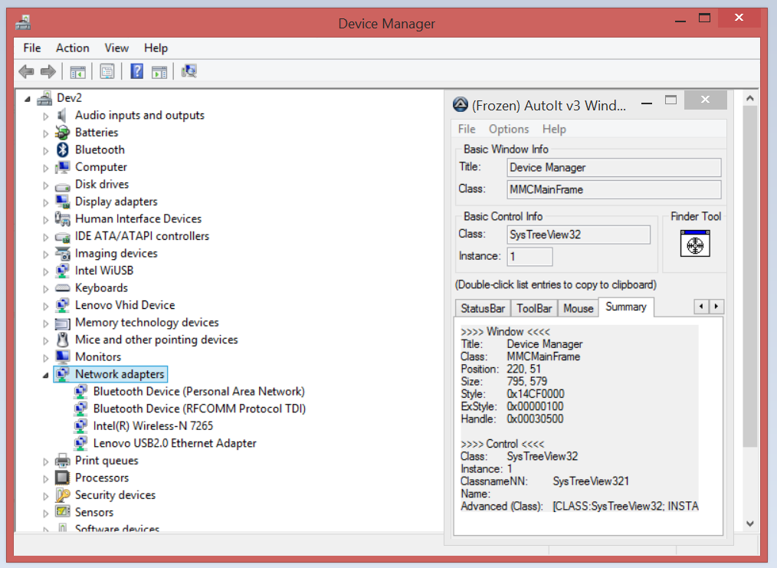The image size is (777, 568).
Task: Click the Processors chip icon
Action: (62, 478)
